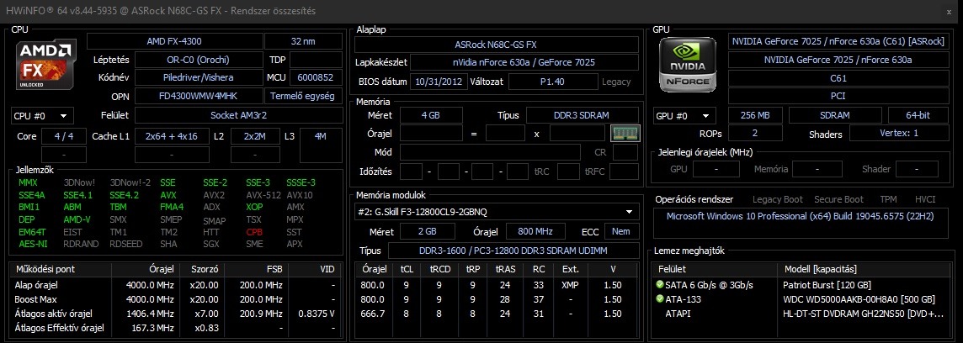Select the XMP timing row
This screenshot has width=963, height=343.
(497, 285)
